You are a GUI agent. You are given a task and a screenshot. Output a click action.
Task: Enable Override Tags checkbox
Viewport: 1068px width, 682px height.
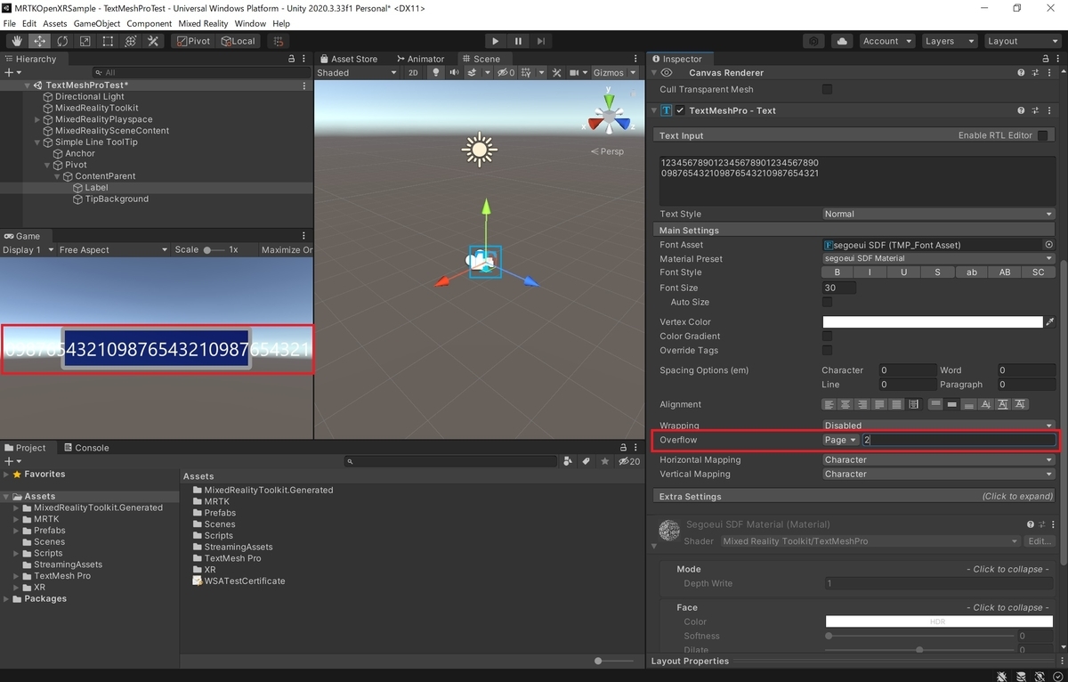(x=828, y=351)
